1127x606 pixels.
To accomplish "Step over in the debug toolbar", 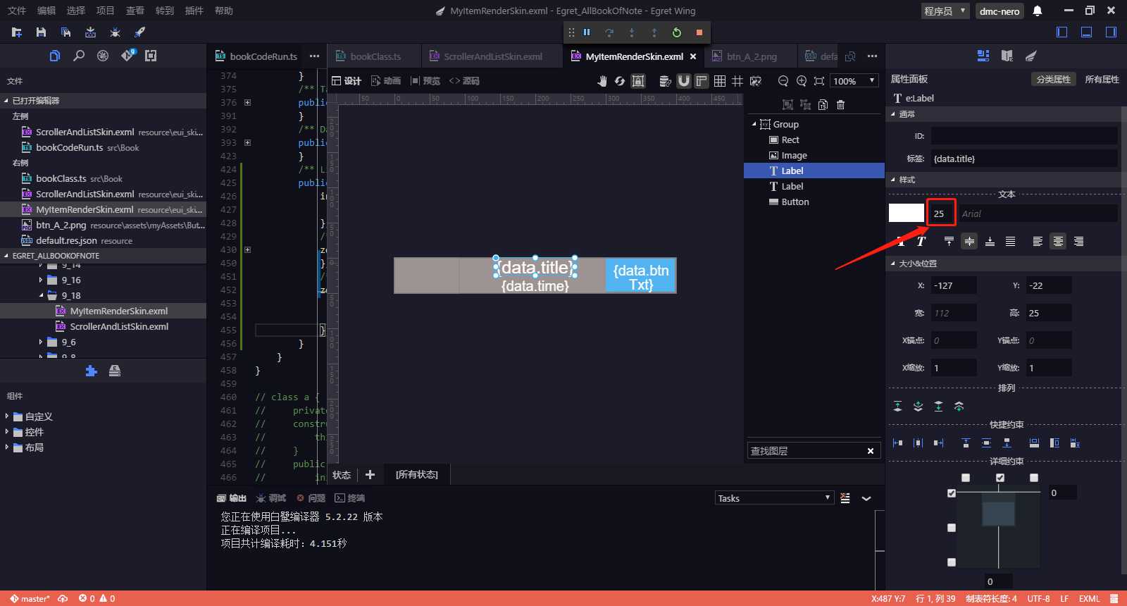I will click(609, 32).
